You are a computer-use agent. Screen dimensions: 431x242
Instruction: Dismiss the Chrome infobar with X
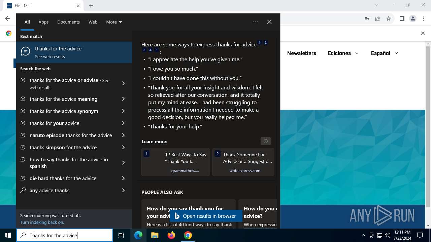point(423,33)
